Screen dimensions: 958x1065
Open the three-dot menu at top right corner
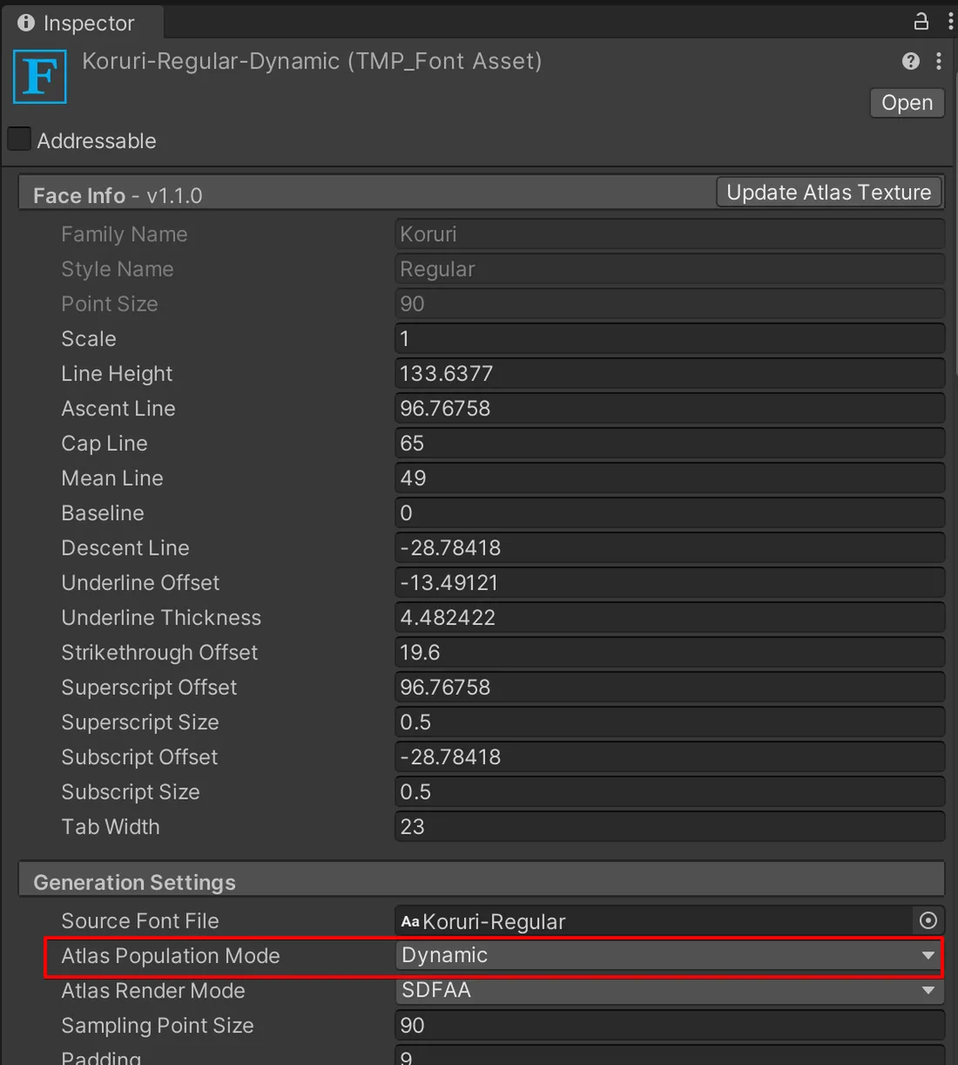pos(949,22)
